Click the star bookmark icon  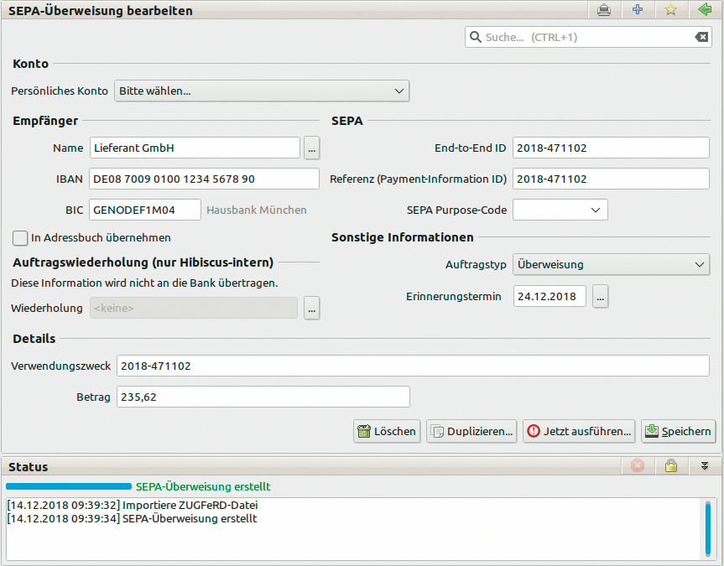tap(670, 11)
